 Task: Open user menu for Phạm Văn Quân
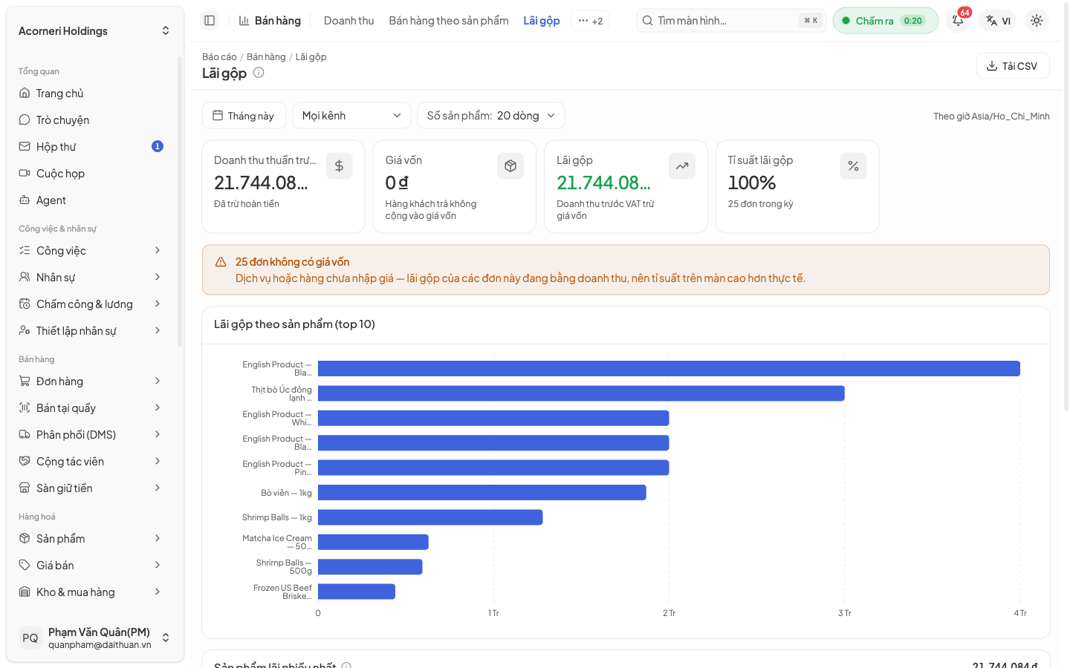(94, 638)
